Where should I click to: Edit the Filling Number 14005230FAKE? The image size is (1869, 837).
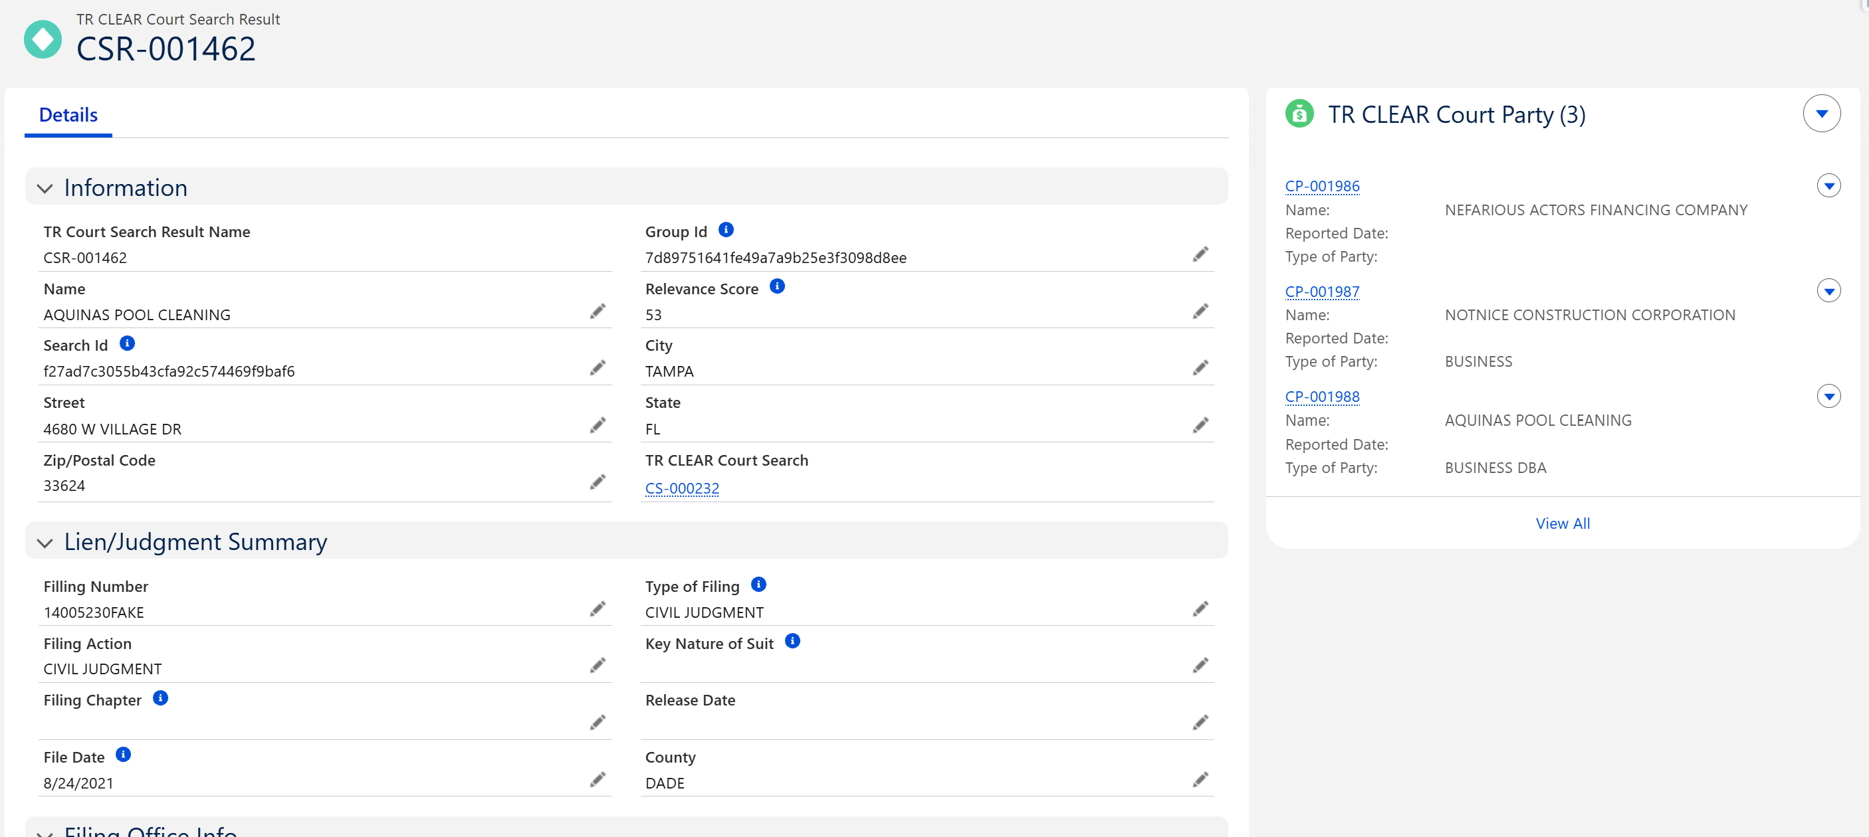pyautogui.click(x=597, y=609)
